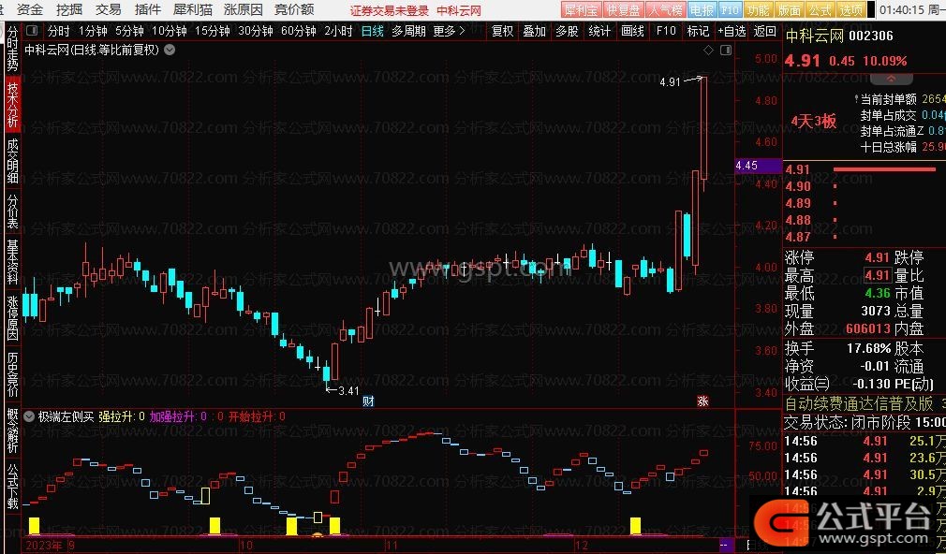Toggle the panel layout icon left of 分时
Screen dimensions: 946x554
(33, 30)
